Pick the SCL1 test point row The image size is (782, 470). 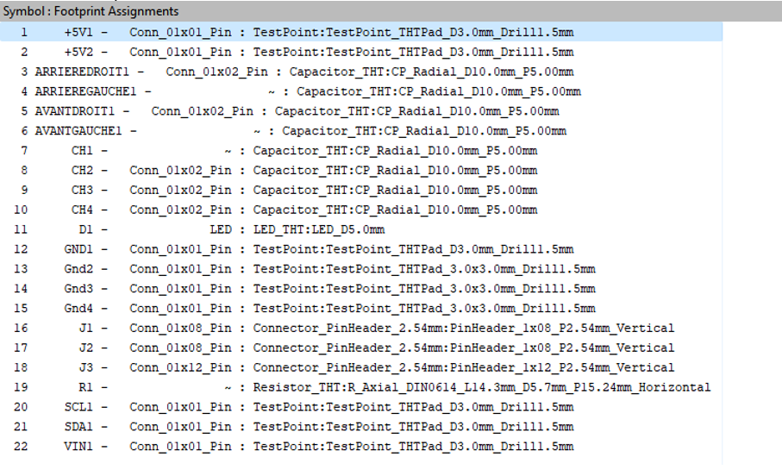(345, 407)
